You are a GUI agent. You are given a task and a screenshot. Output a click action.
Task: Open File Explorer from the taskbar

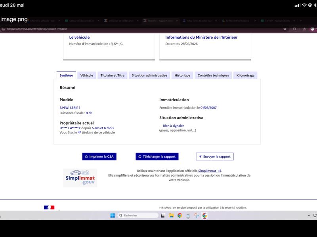point(172,215)
